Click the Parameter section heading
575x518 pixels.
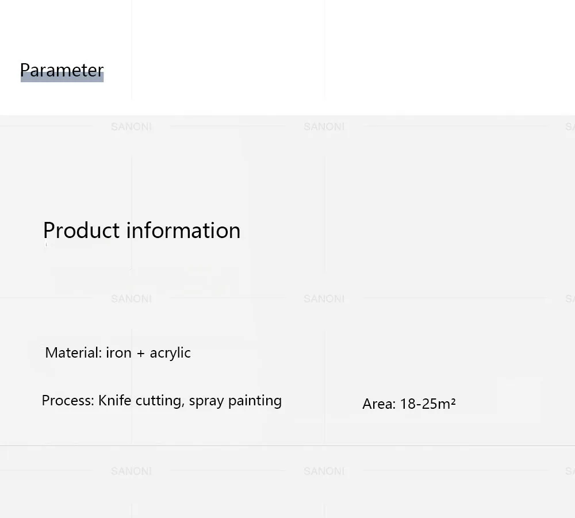62,70
